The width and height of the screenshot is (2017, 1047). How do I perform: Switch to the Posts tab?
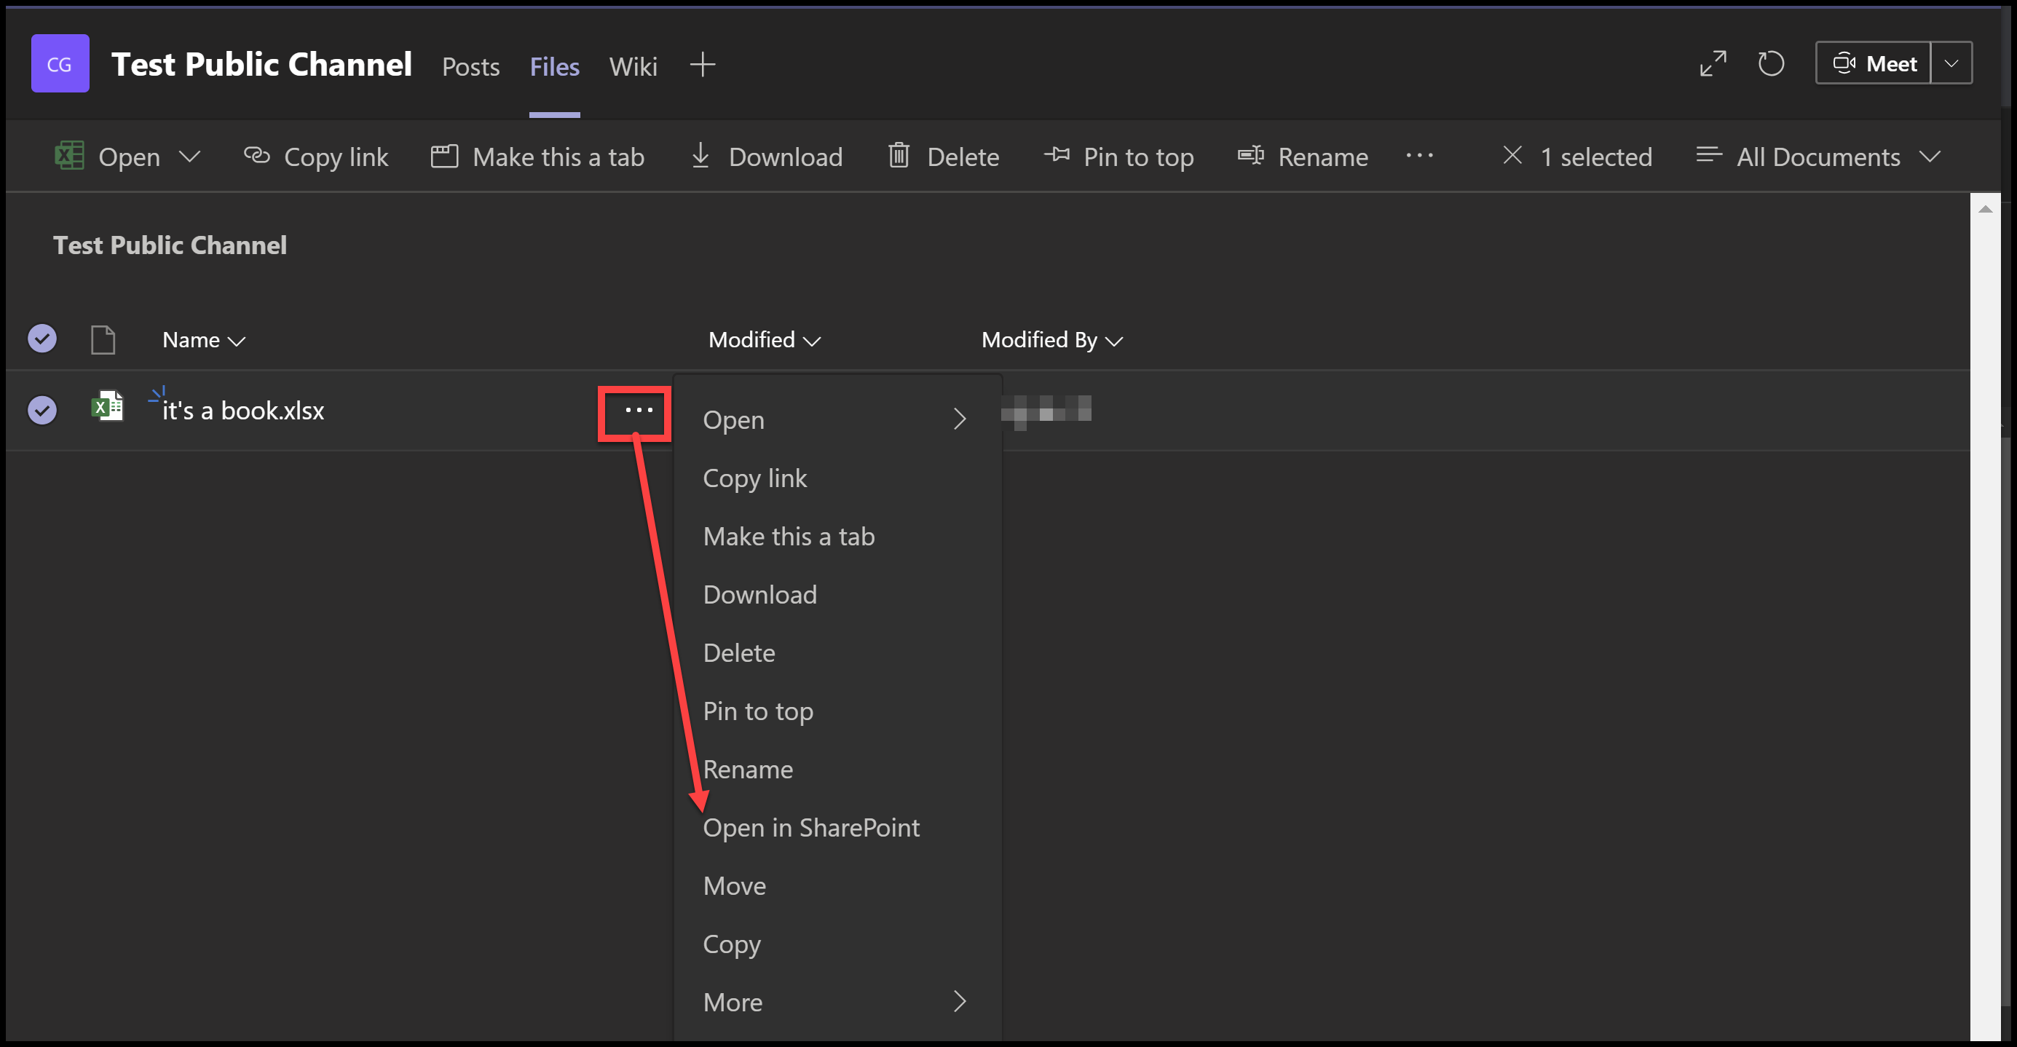[x=470, y=66]
